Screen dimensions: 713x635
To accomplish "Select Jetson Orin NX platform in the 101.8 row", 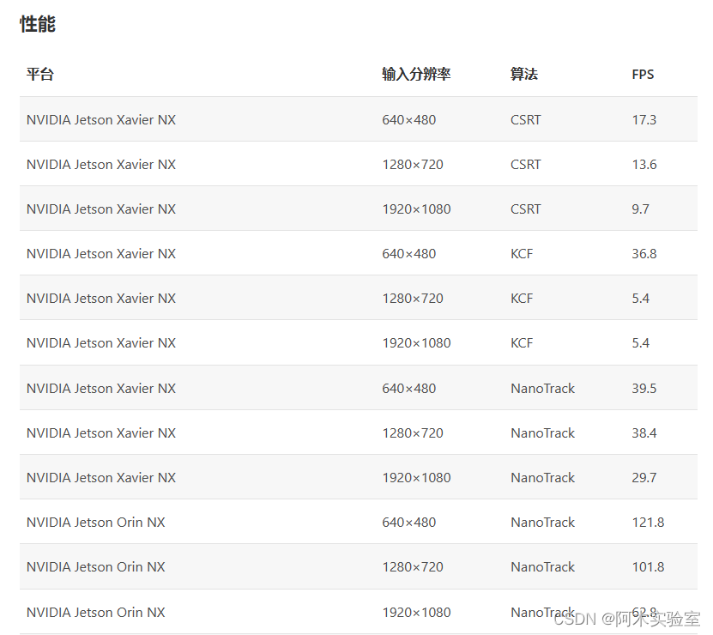I will 95,567.
